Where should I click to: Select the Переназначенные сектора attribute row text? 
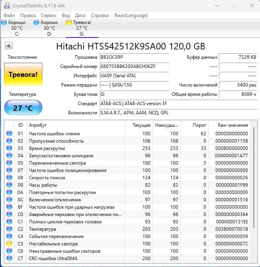pos(58,163)
